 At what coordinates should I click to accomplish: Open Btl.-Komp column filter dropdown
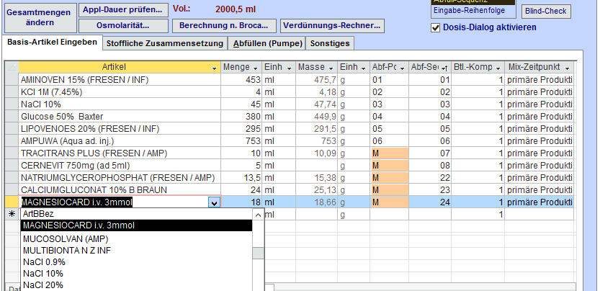tap(498, 68)
